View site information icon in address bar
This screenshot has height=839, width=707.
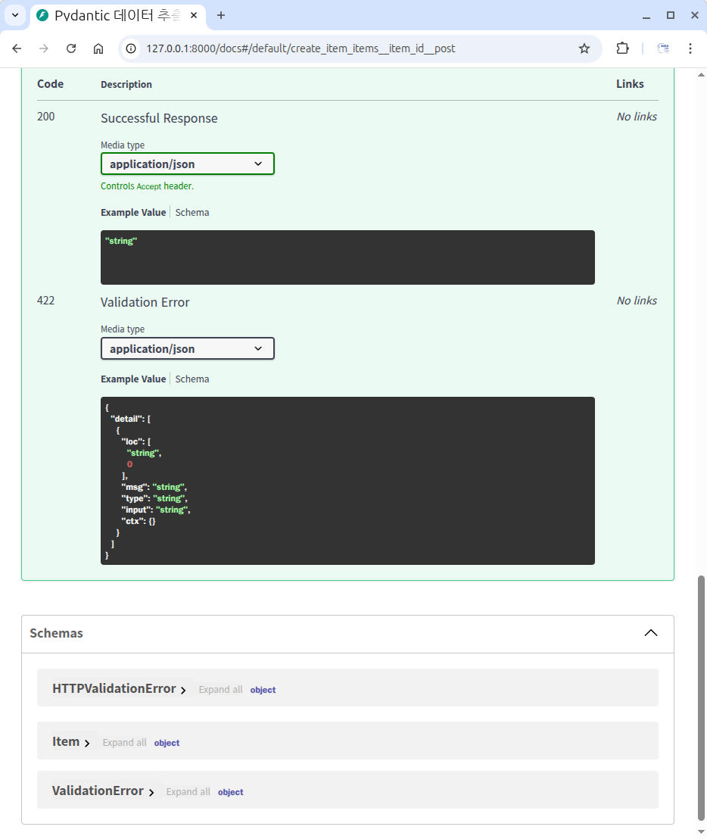[131, 48]
